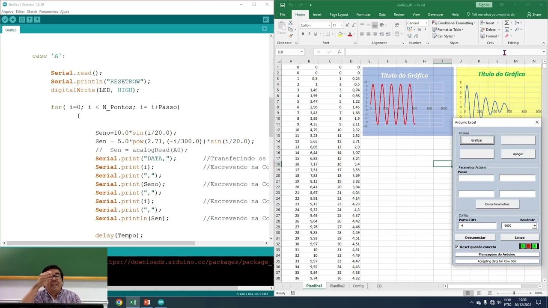
Task: Align text left in Excel
Action: 362,34
